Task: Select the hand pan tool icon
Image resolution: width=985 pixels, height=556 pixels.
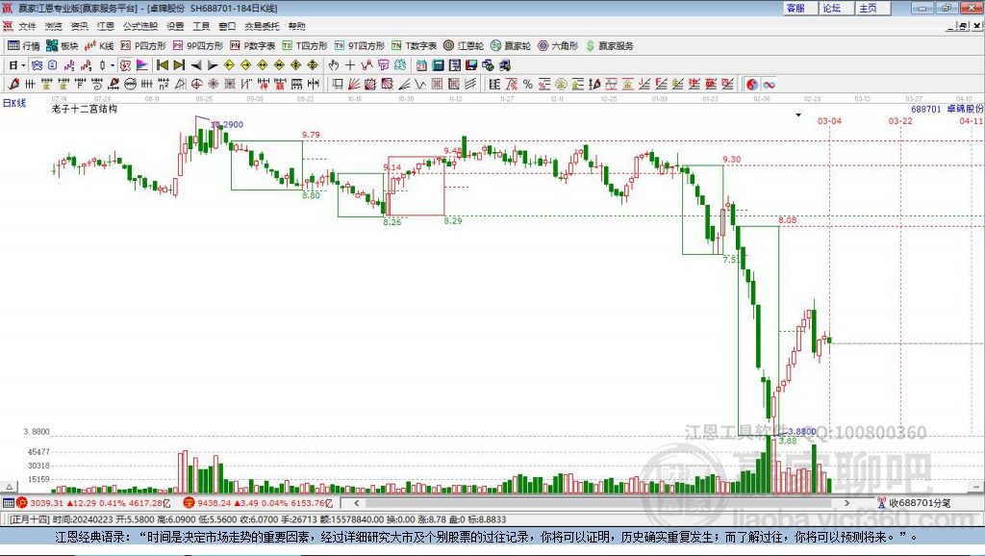Action: click(334, 64)
